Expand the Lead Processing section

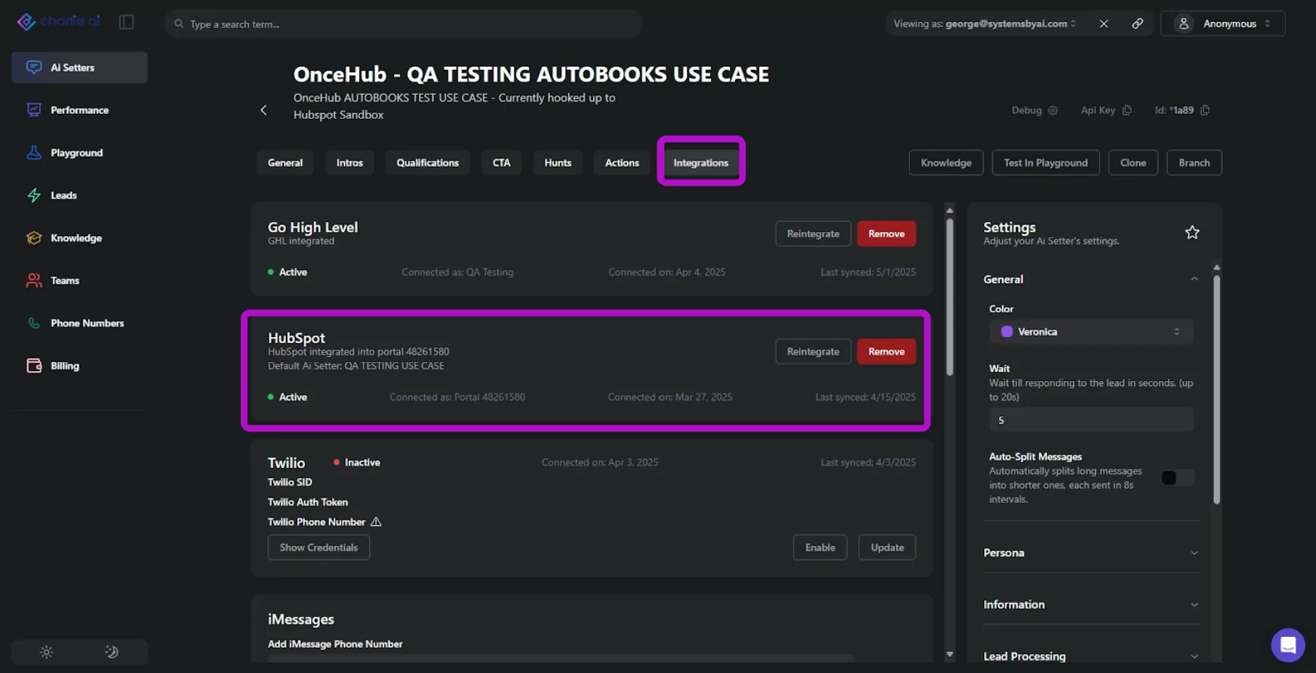pyautogui.click(x=1091, y=656)
